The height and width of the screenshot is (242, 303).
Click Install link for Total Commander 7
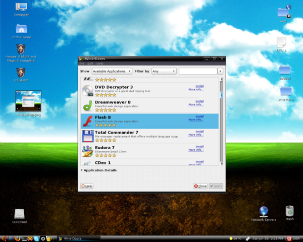coord(199,132)
